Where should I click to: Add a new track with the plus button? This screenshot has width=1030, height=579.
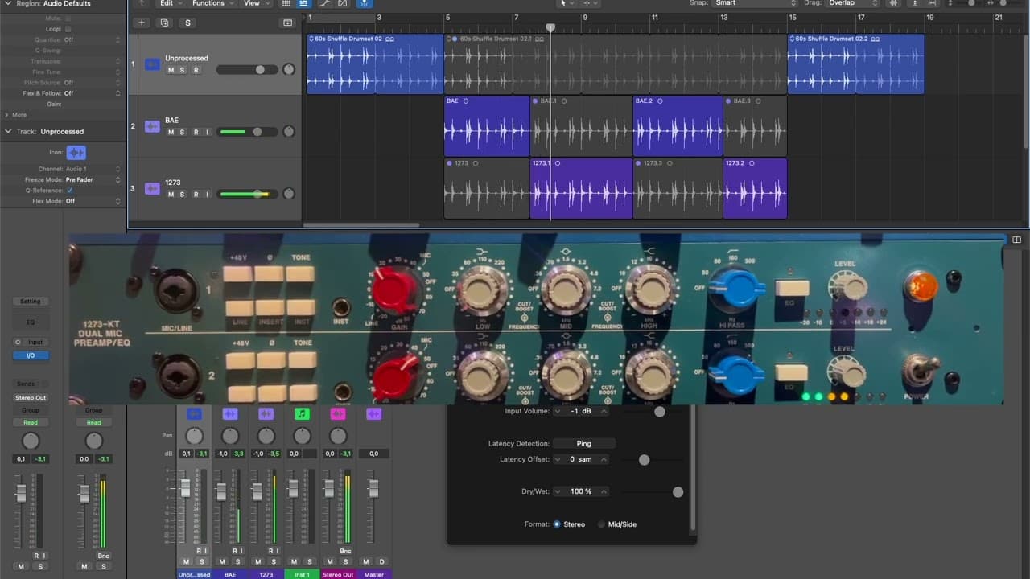pyautogui.click(x=142, y=23)
